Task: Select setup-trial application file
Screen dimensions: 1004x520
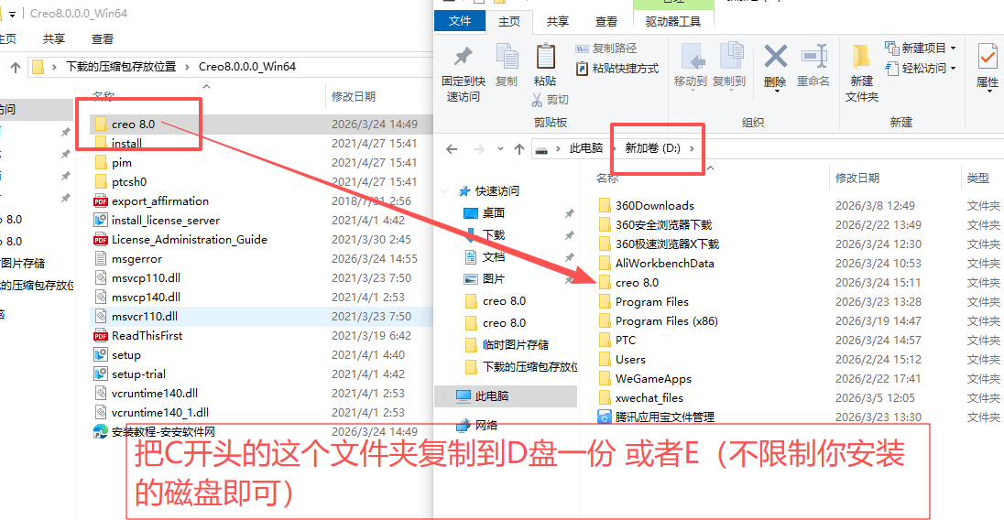Action: coord(138,374)
